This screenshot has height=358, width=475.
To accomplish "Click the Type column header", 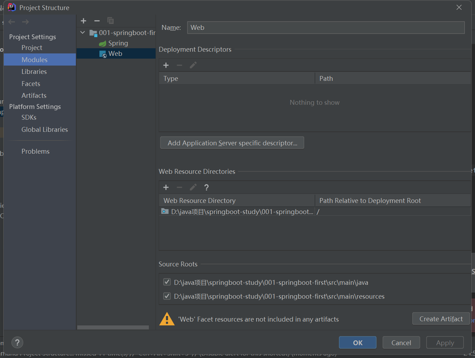I will click(237, 78).
